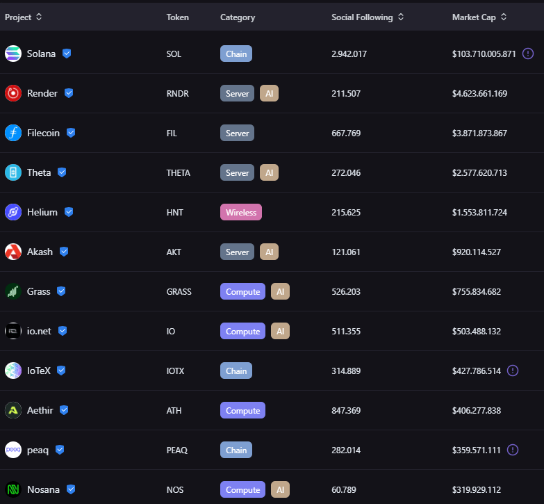
Task: Open the Nosana project name link
Action: (x=43, y=489)
